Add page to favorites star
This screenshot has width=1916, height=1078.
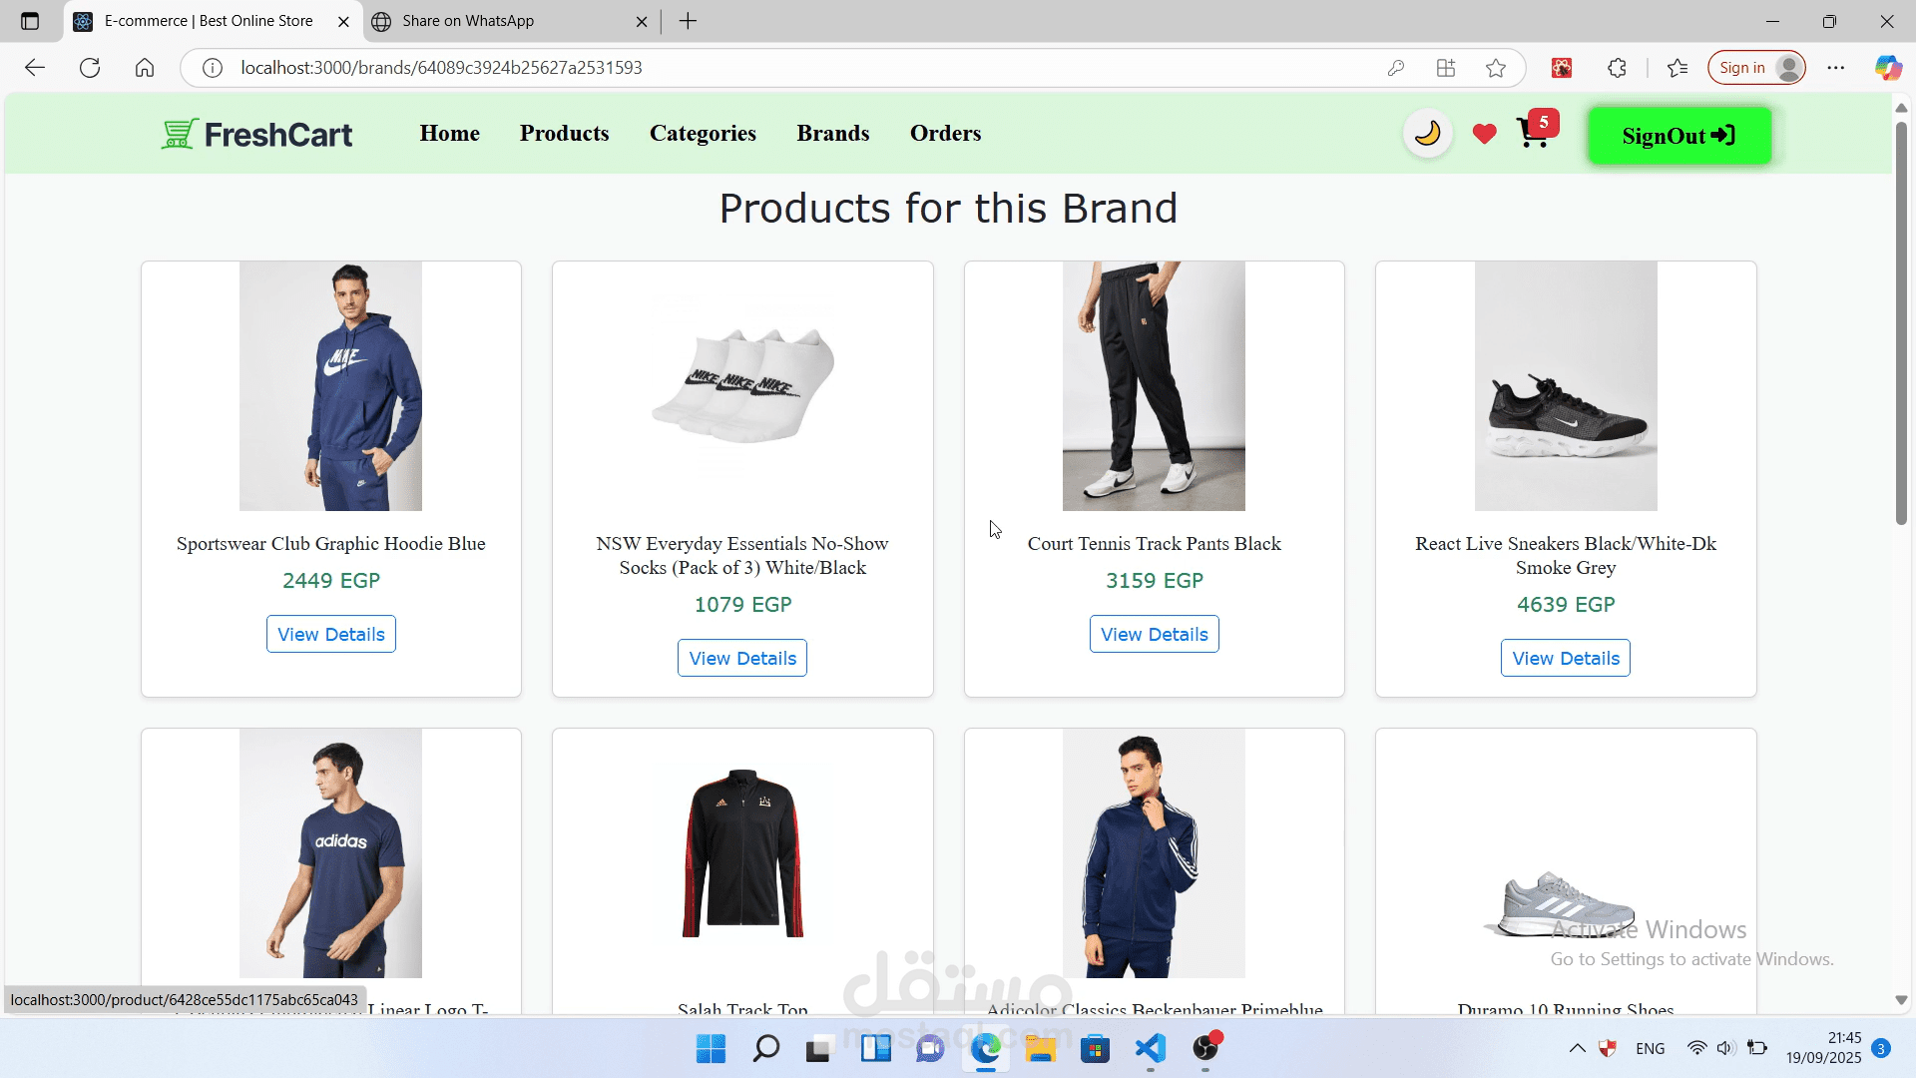(1495, 68)
